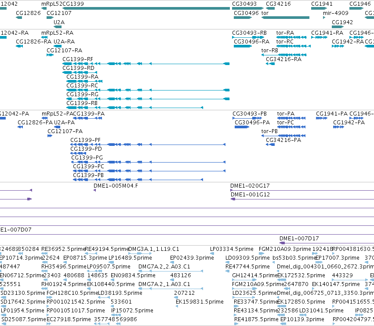Screen dimensions: 374x326
Task: Select the U2A gene feature
Action: click(x=58, y=27)
